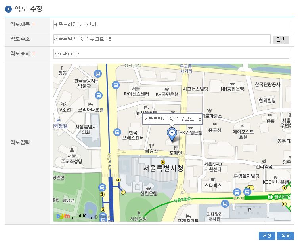The width and height of the screenshot is (300, 244).
Task: Click the subway line 2 을지로입구 badge
Action: pos(270,197)
